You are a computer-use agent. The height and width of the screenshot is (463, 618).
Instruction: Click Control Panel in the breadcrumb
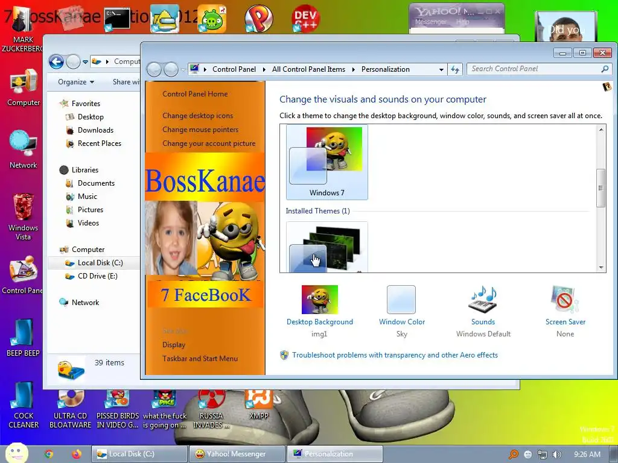[x=234, y=69]
